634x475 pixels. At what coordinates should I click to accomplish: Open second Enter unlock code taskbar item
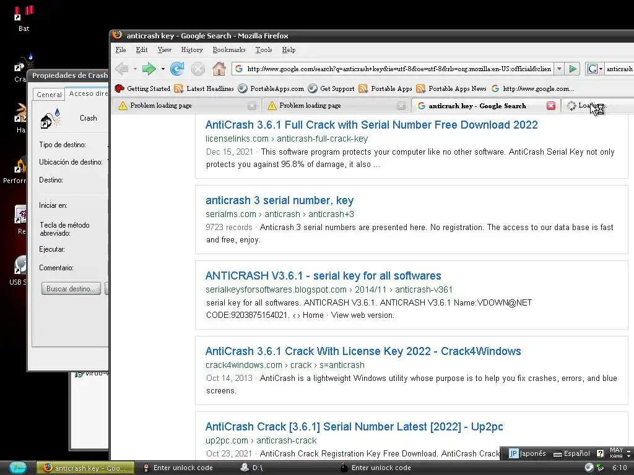[376, 468]
